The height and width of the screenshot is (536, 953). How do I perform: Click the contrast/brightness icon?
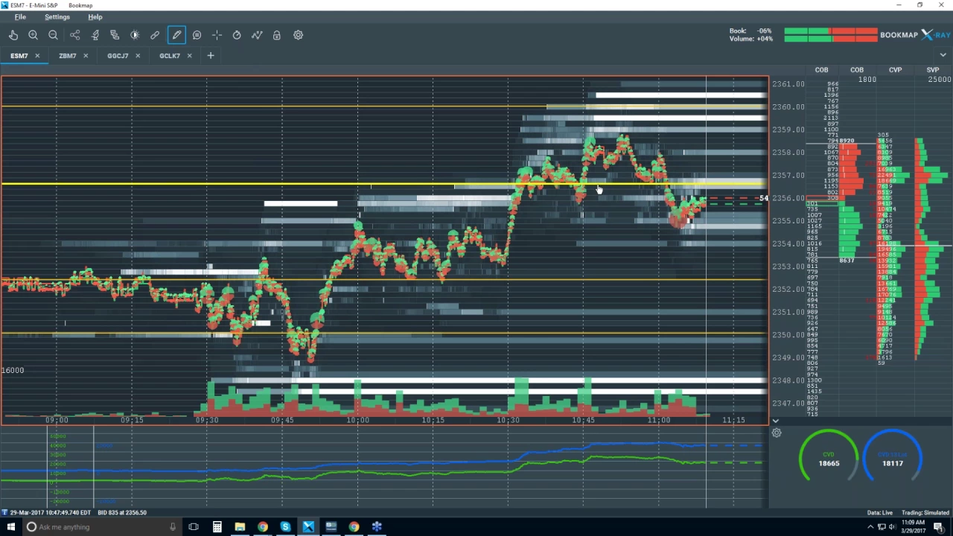135,35
